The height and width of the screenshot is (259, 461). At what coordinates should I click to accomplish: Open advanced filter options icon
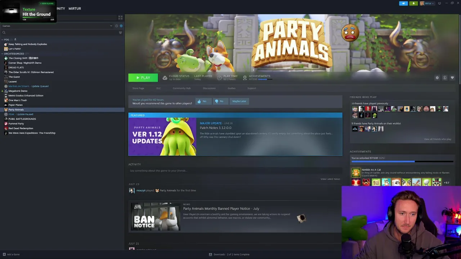pyautogui.click(x=120, y=33)
